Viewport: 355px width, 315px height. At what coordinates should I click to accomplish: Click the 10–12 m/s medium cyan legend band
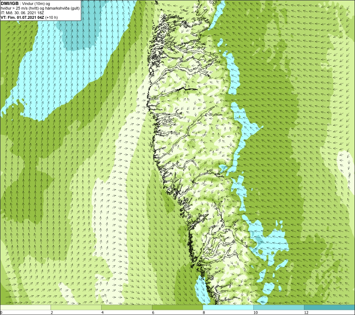coord(279,307)
